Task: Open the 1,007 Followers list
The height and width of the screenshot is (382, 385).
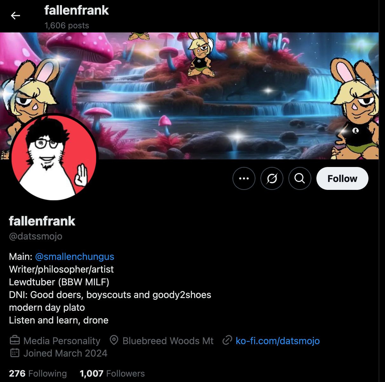Action: (x=112, y=373)
